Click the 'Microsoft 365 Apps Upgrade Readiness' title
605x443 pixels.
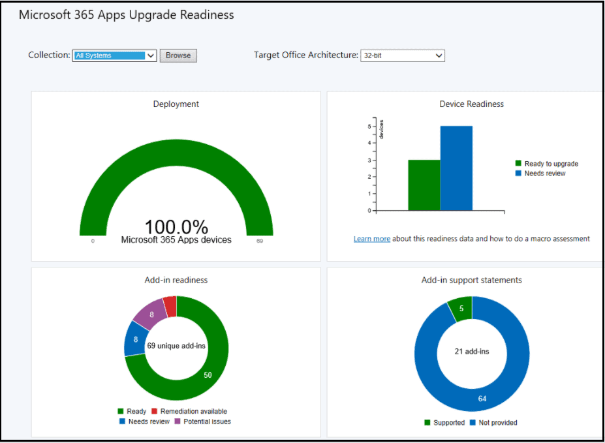pos(127,14)
